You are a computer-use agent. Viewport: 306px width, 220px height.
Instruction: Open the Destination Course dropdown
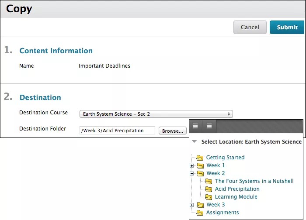pos(156,114)
